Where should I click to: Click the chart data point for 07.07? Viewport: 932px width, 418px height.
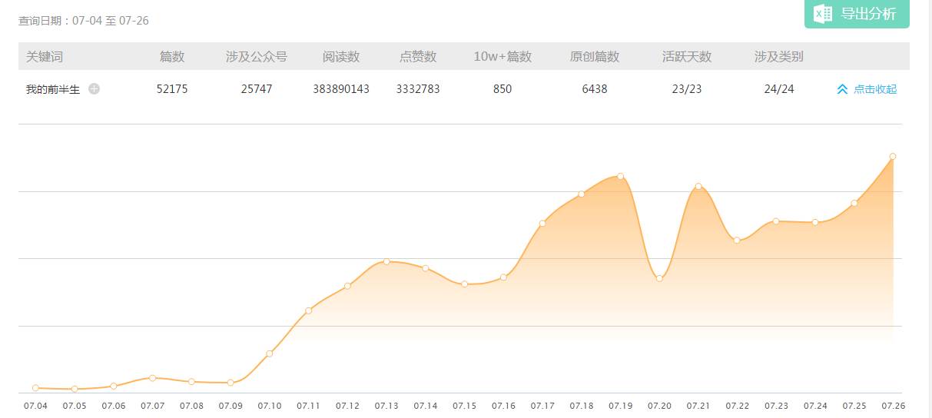click(x=152, y=378)
